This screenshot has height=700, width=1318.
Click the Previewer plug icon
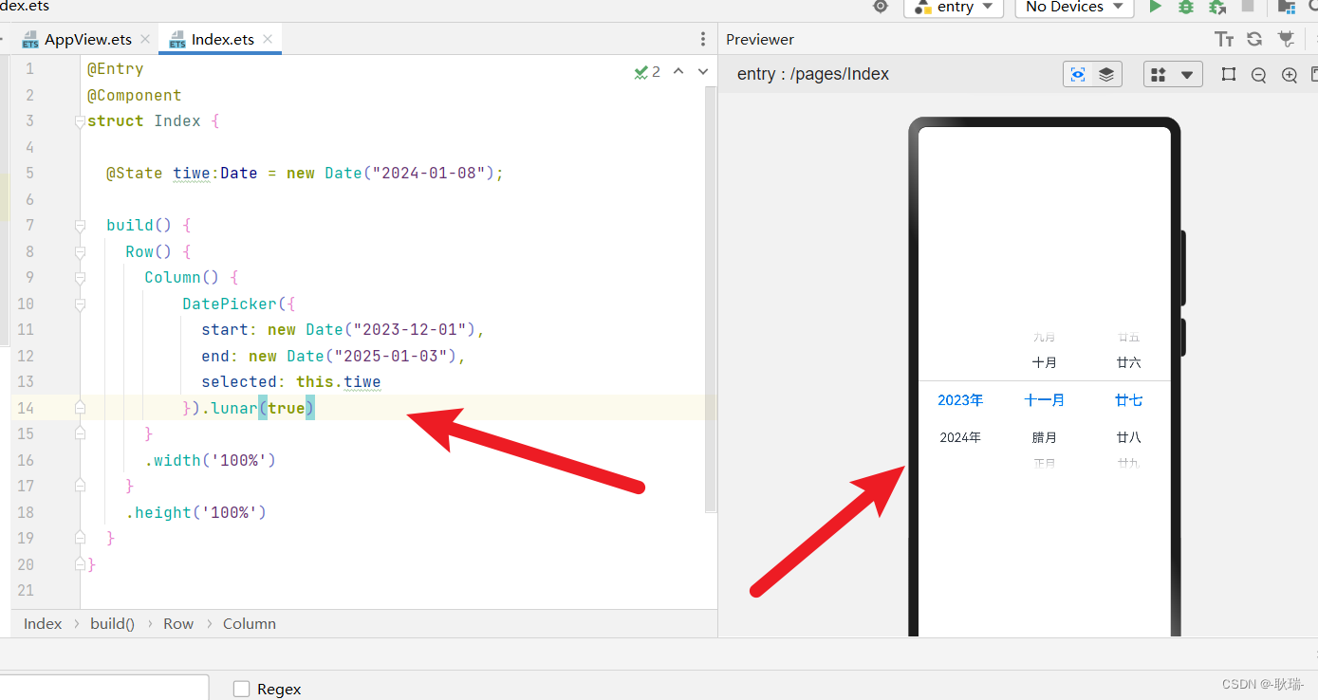1286,39
